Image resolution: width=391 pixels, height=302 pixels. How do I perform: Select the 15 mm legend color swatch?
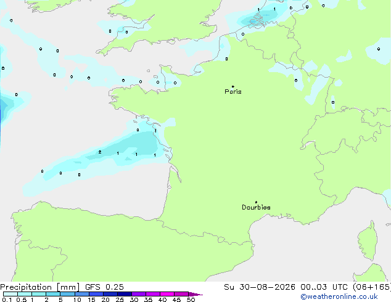pos(96,294)
